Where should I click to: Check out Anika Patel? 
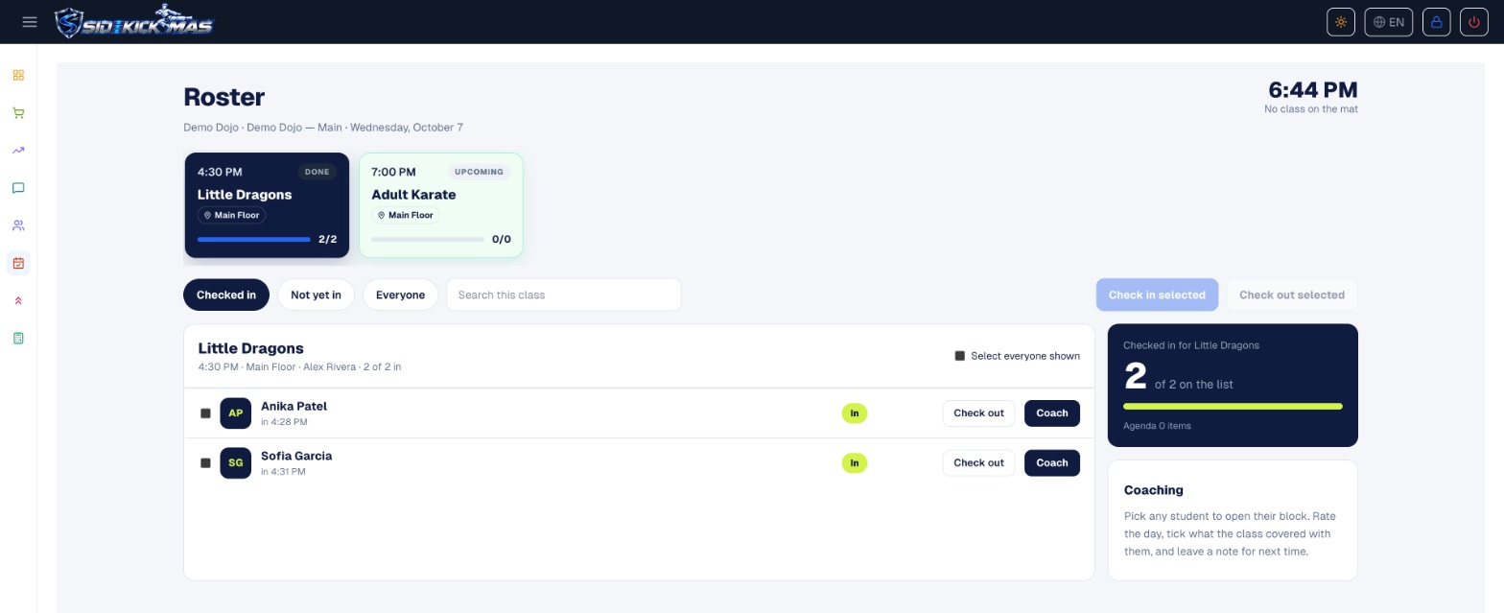[978, 413]
